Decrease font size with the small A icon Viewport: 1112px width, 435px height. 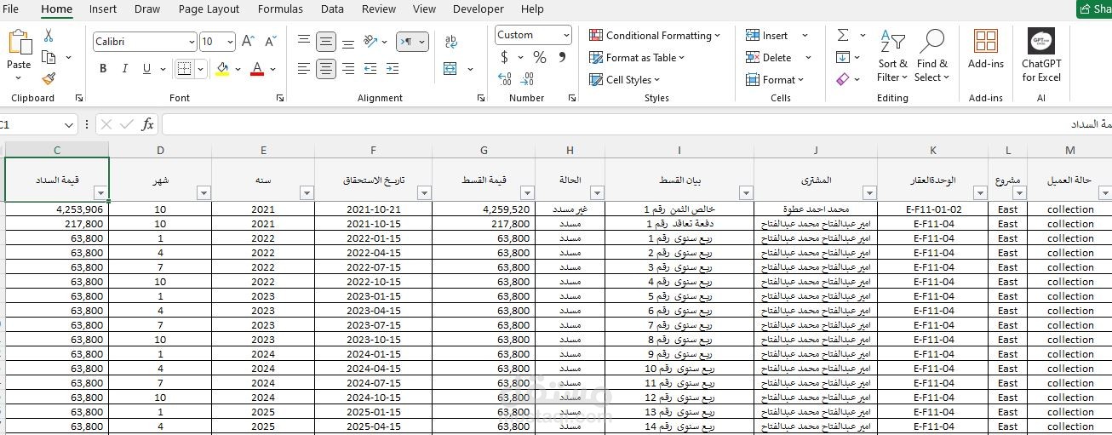(x=271, y=41)
